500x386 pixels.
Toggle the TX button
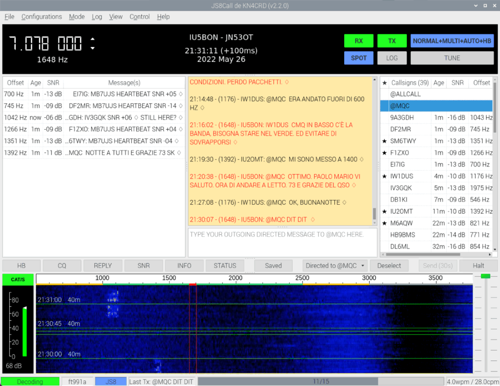(x=392, y=41)
